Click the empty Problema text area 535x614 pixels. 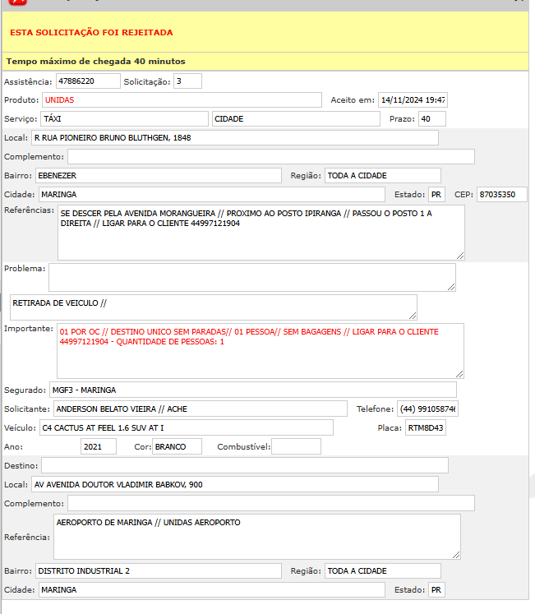coord(252,277)
